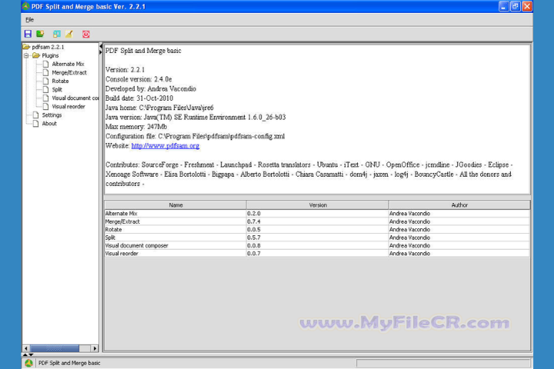
Task: Sort table by Author column header
Action: click(x=459, y=204)
